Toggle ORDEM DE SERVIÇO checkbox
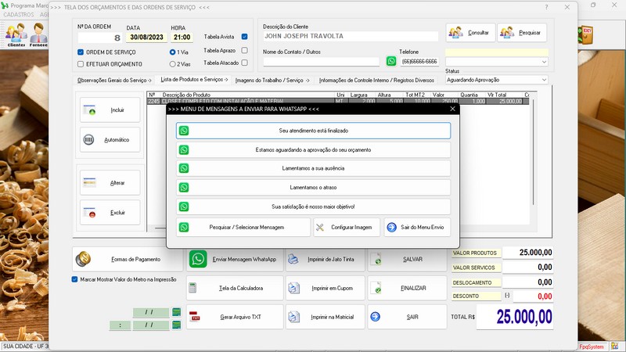 [x=81, y=52]
